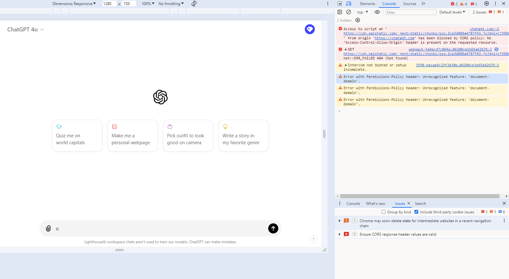
Task: Open the 'top' JavaScript context dropdown
Action: 363,12
